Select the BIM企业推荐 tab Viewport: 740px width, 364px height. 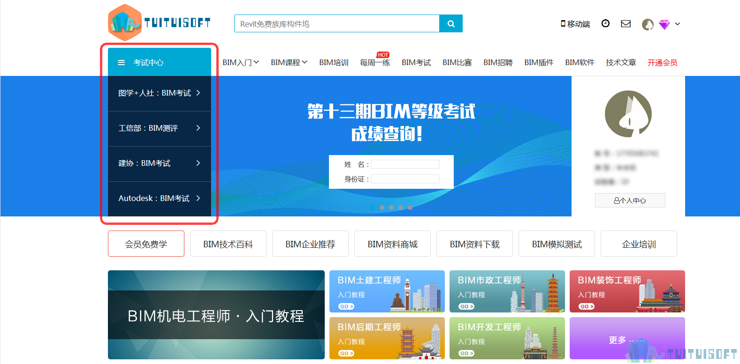[x=310, y=244]
